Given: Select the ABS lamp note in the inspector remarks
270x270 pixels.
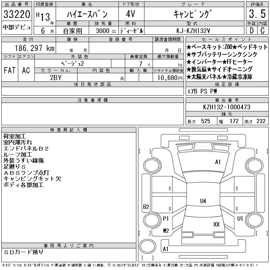Looking at the screenshot, I should pyautogui.click(x=26, y=173).
